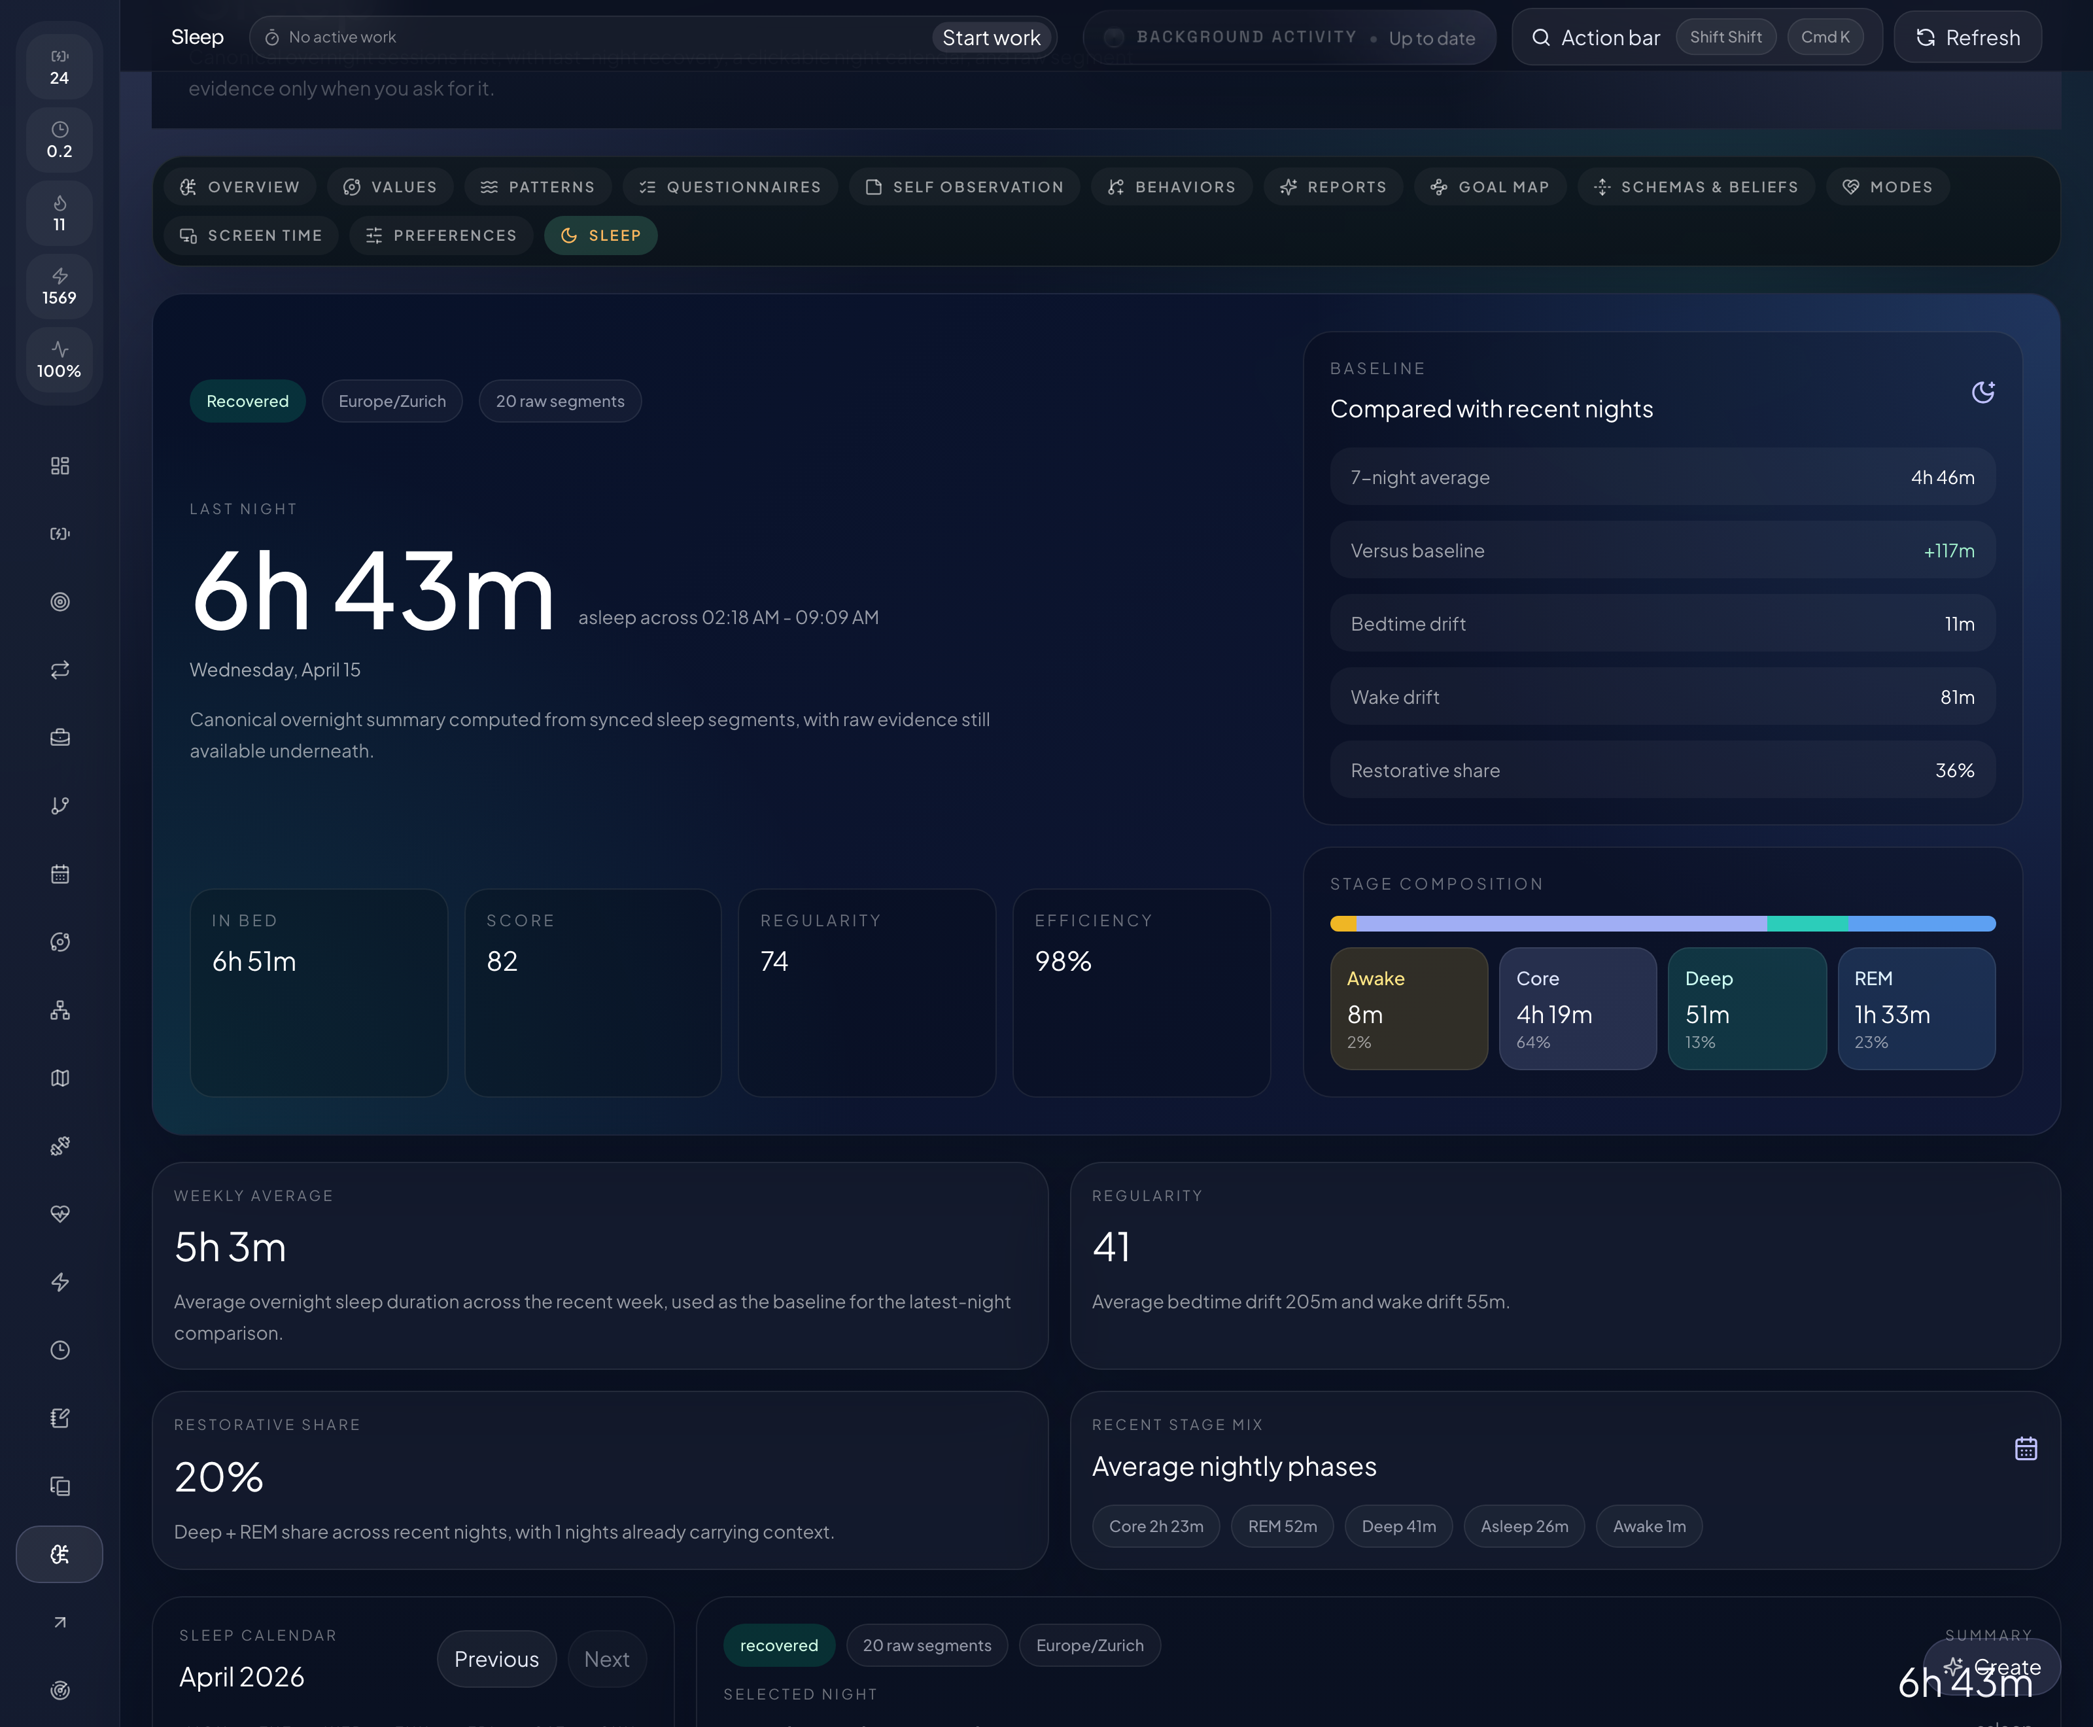Expand the 20 raw segments chip
Image resolution: width=2093 pixels, height=1727 pixels.
coord(560,401)
